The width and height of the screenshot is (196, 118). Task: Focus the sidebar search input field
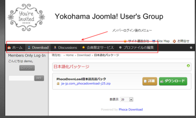pyautogui.click(x=21, y=78)
